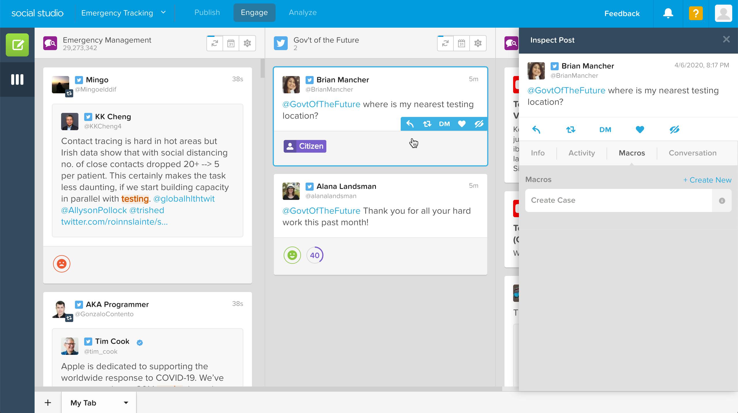Click the DM icon in Inspect Post panel
Viewport: 738px width, 413px height.
pos(605,130)
